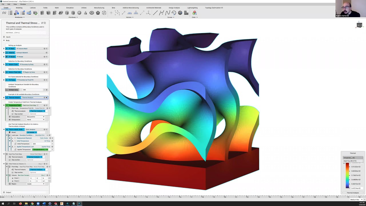This screenshot has height=206, width=366.
Task: Open the Interpolation Barycentric dropdown
Action: tap(36, 117)
